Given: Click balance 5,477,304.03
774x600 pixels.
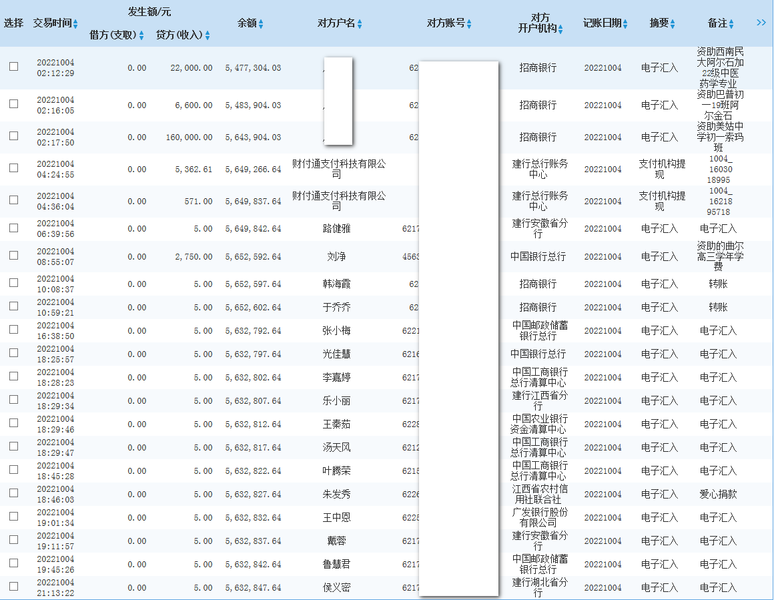Looking at the screenshot, I should pyautogui.click(x=254, y=67).
